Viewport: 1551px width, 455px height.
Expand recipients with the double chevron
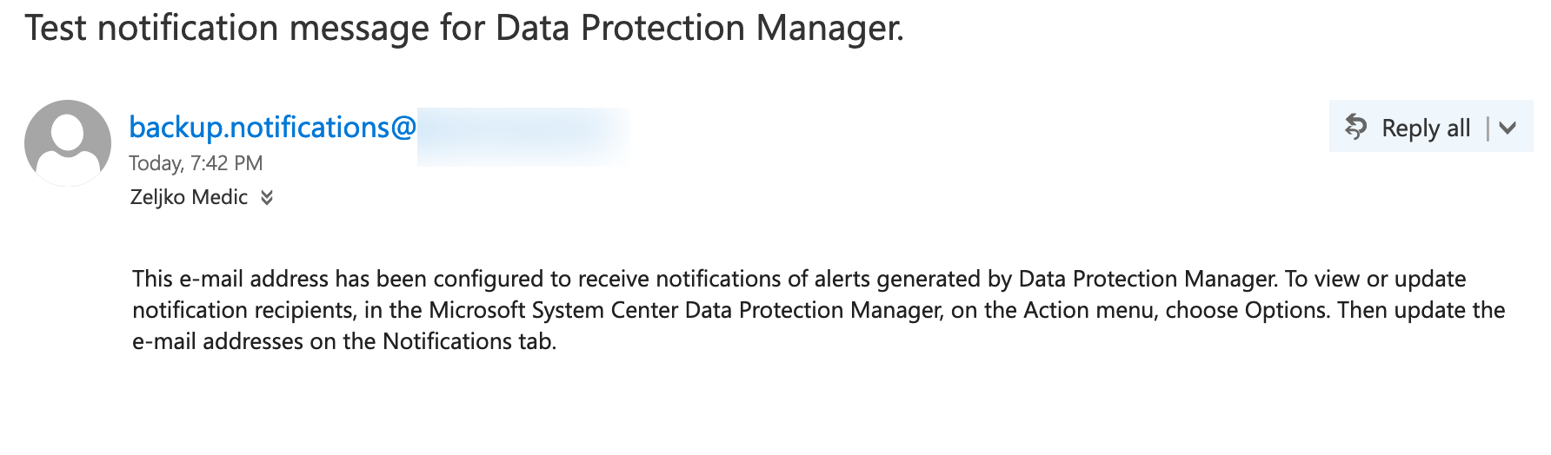[x=267, y=198]
